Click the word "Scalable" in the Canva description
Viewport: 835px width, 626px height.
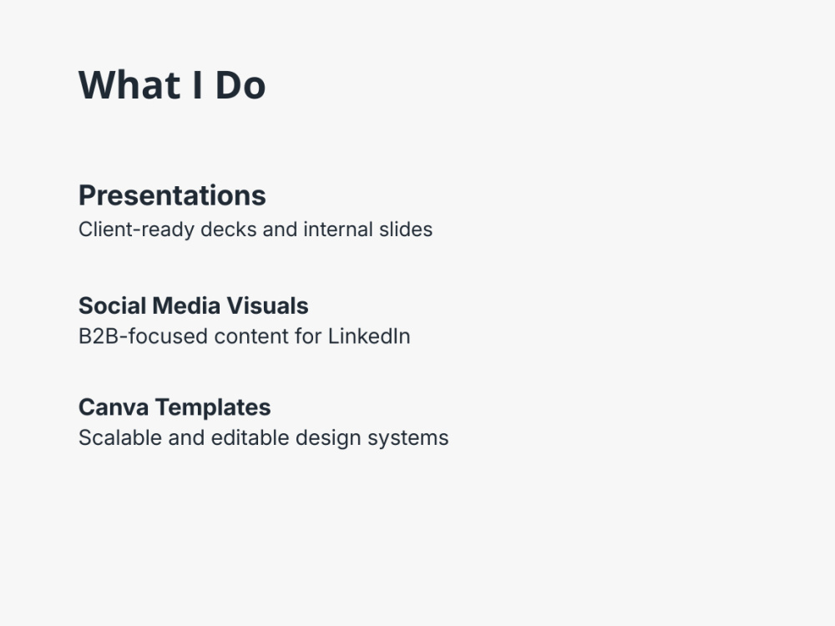click(119, 438)
